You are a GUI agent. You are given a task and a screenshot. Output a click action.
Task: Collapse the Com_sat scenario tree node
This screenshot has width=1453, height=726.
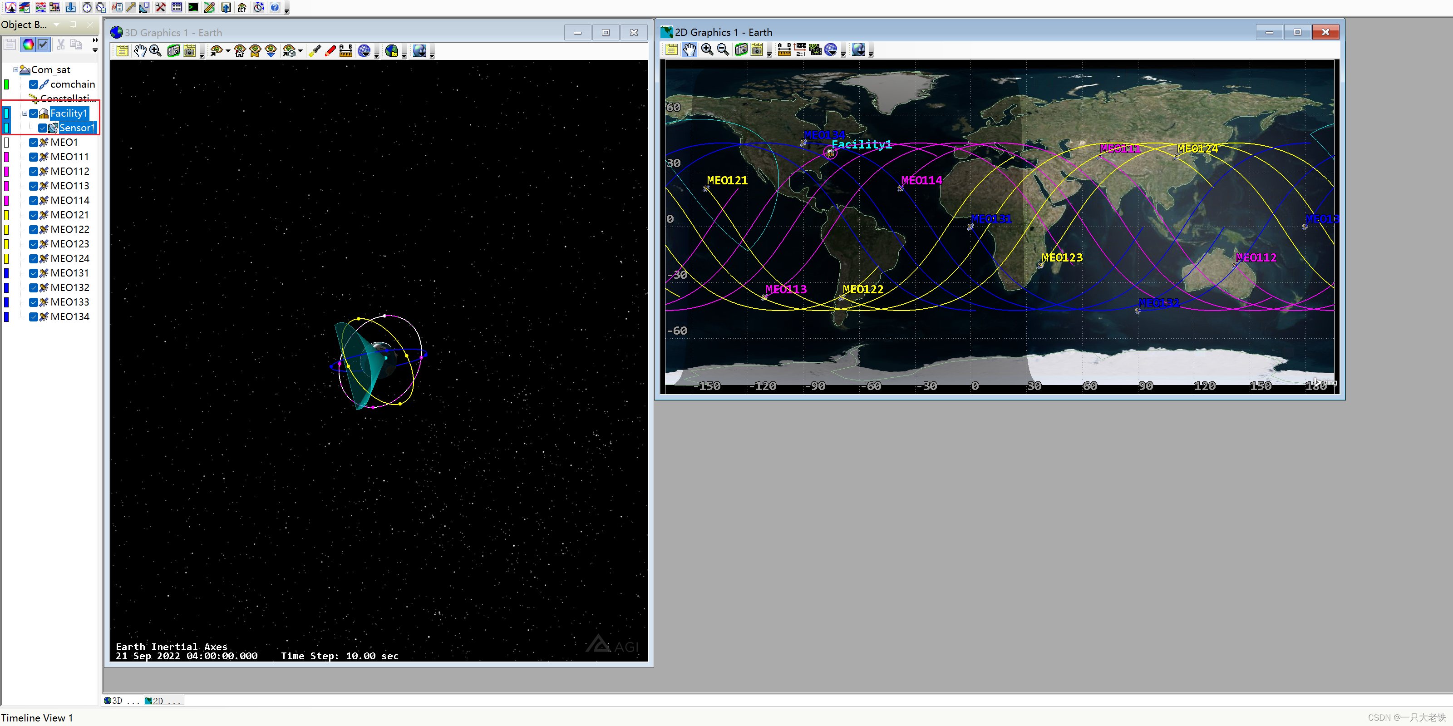[15, 70]
